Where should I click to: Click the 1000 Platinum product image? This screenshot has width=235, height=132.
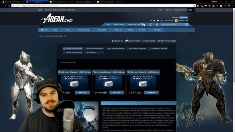[74, 82]
